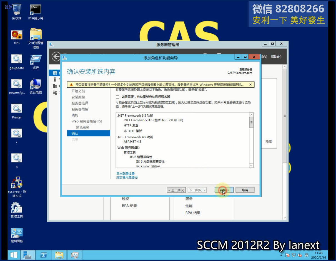This screenshot has width=336, height=261.
Task: Select the Printer desktop icon
Action: [17, 111]
